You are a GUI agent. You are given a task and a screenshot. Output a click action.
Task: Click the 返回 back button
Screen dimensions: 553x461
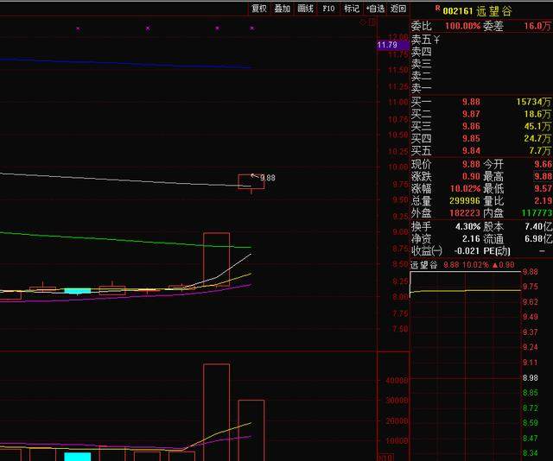click(398, 9)
